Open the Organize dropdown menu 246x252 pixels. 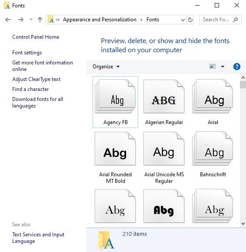pos(106,67)
